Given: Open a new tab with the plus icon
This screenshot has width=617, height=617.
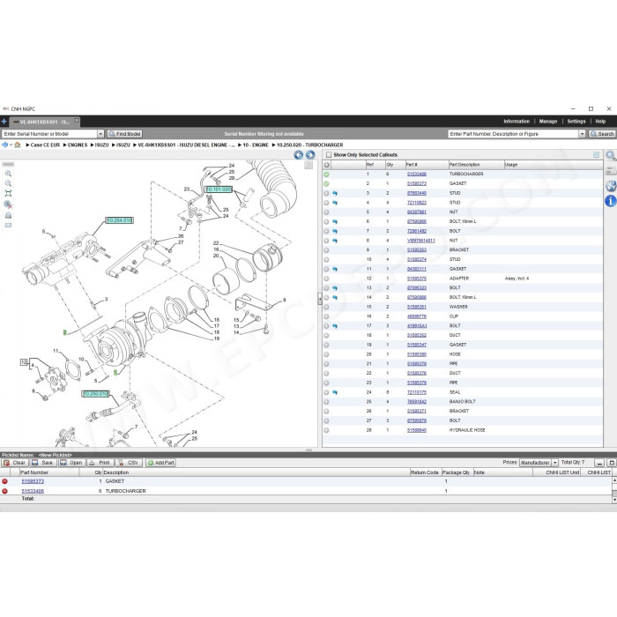Looking at the screenshot, I should (x=4, y=122).
